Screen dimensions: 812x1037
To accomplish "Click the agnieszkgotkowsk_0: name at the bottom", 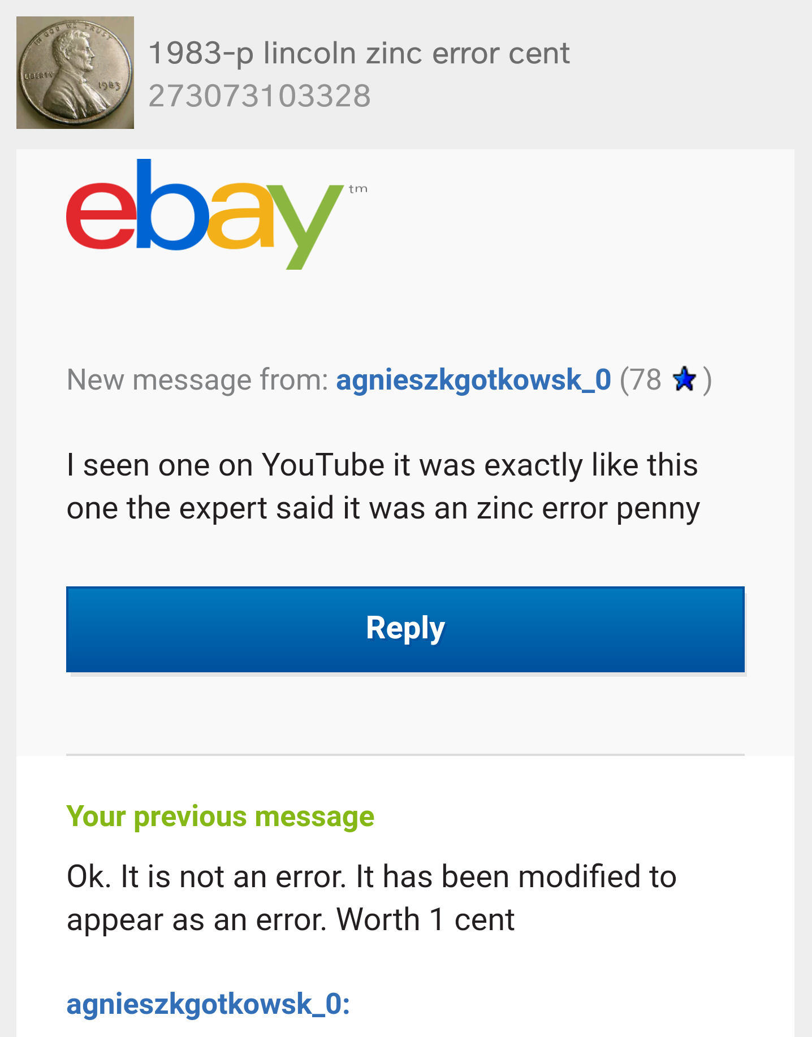I will click(x=208, y=1004).
